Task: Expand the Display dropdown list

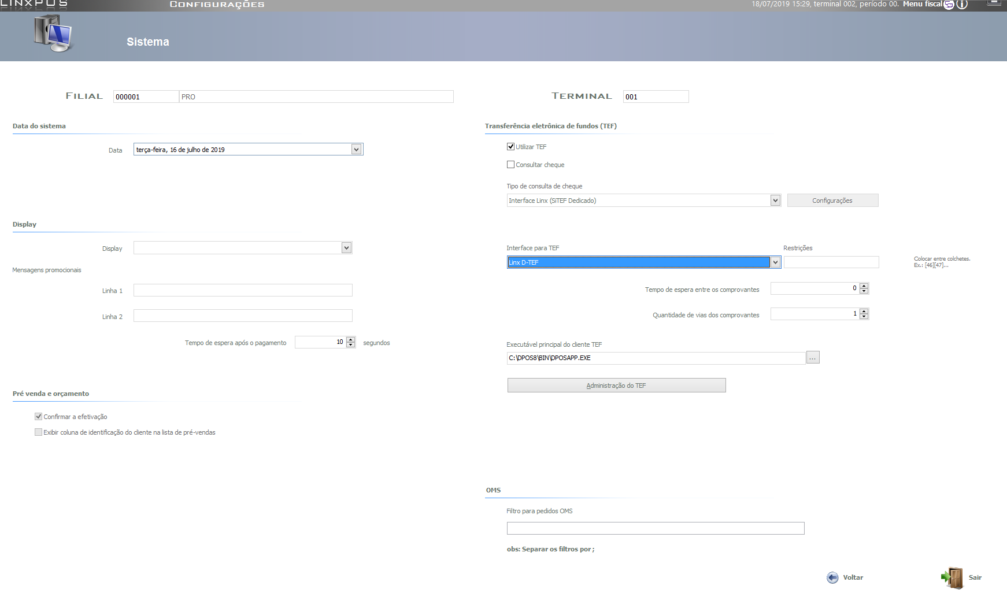Action: (346, 248)
